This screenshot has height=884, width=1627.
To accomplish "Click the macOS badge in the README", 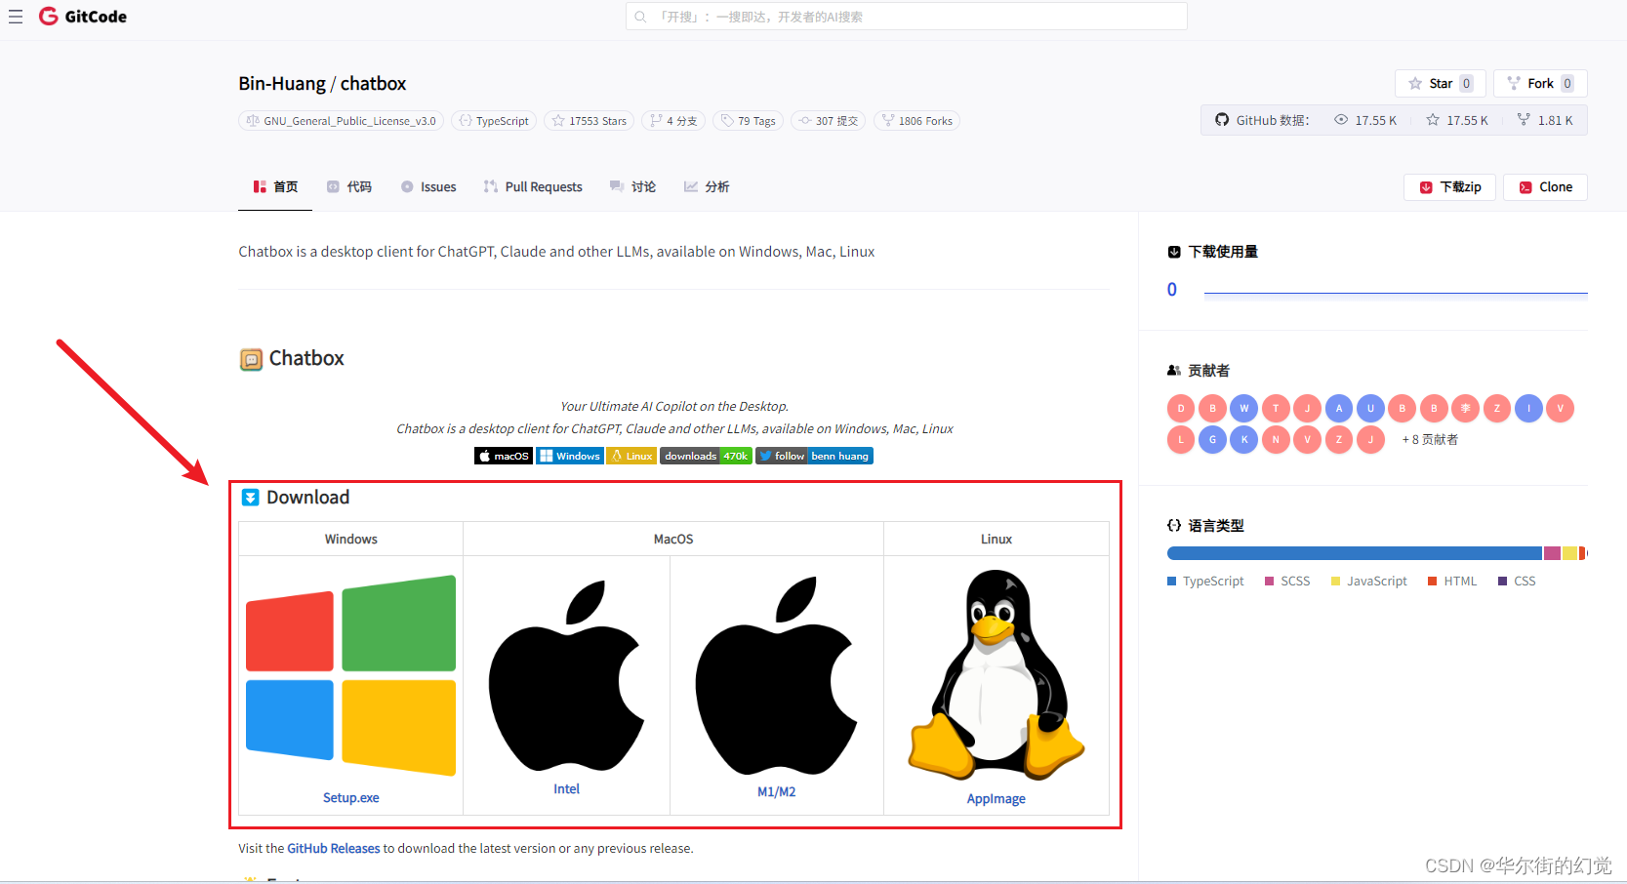I will (504, 456).
